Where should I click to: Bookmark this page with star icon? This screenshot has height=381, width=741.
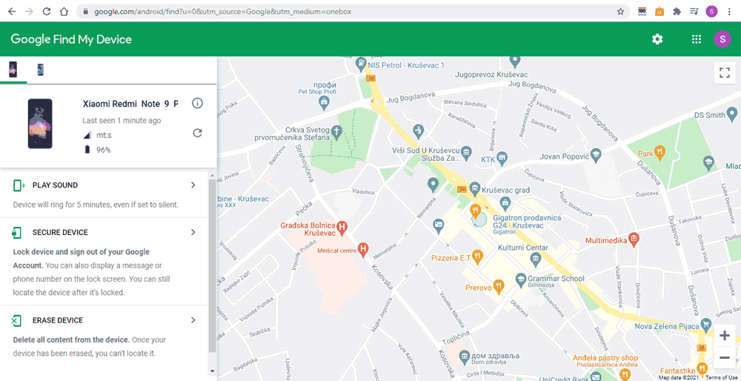620,12
